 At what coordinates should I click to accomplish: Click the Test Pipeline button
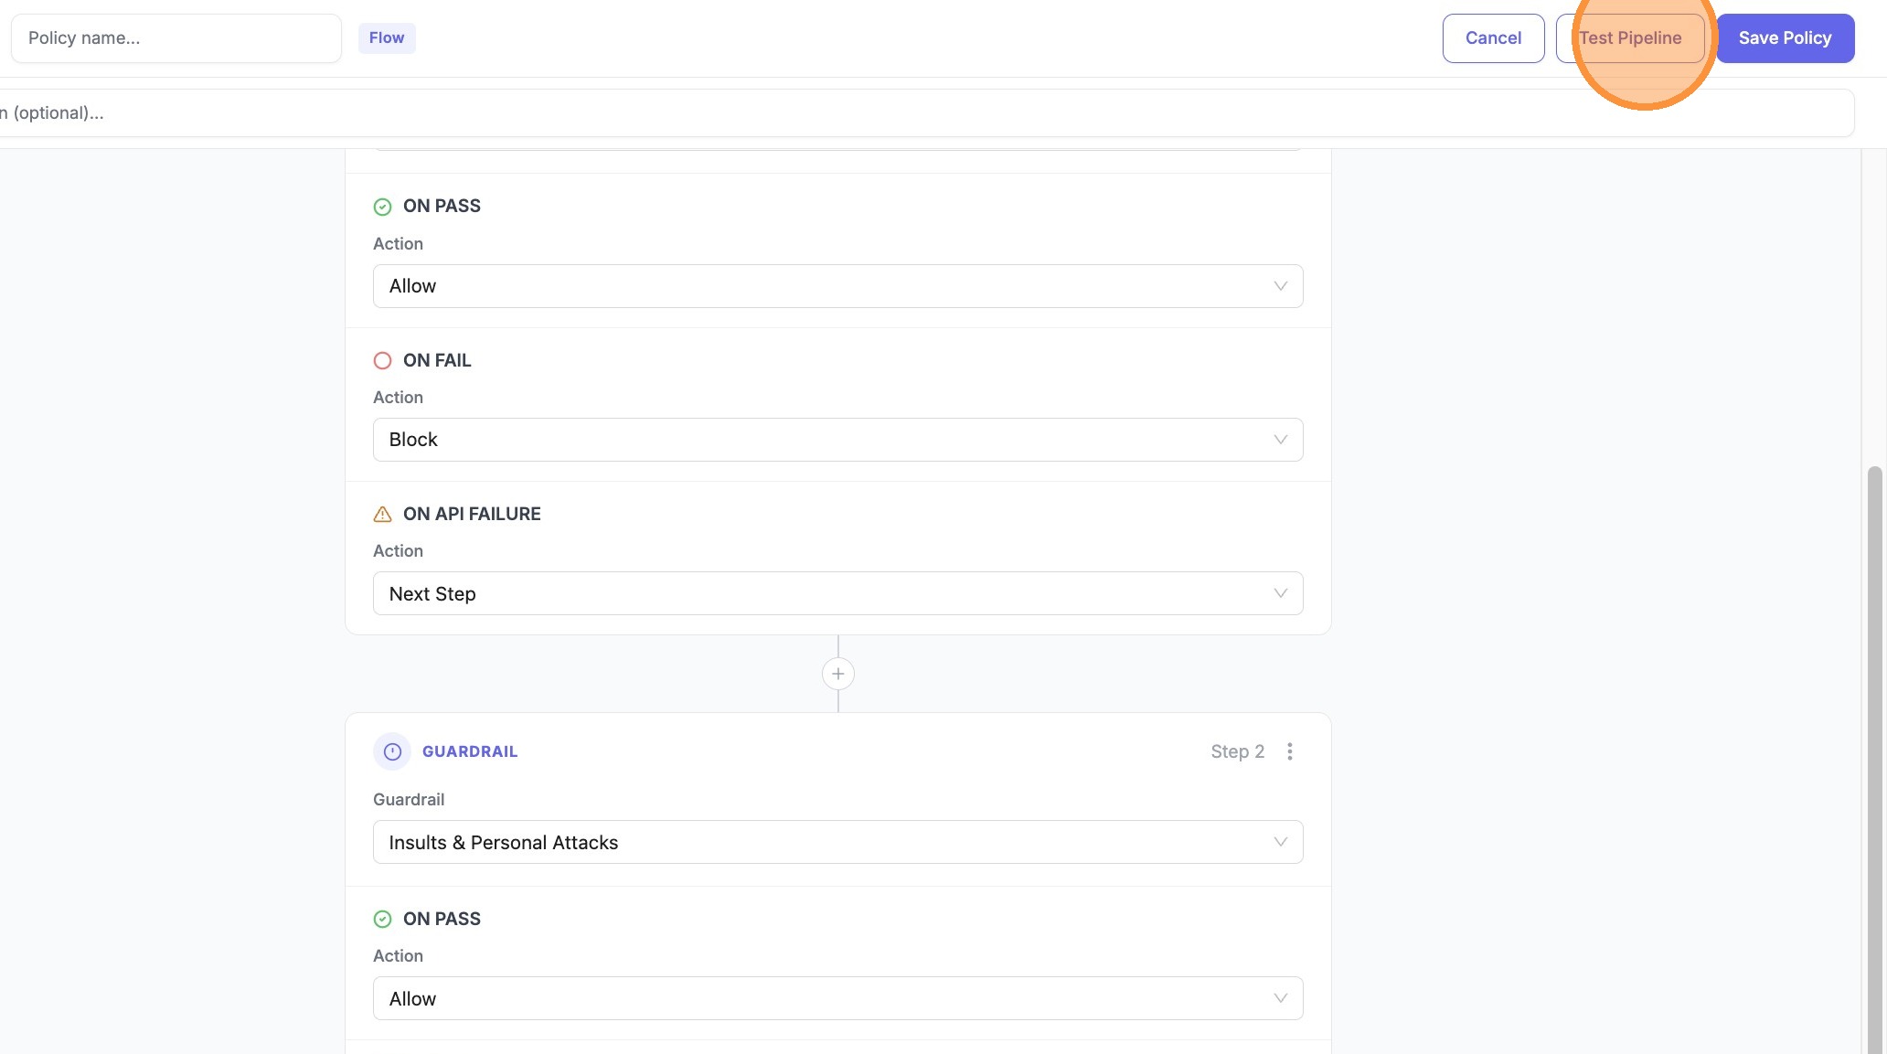[1630, 38]
